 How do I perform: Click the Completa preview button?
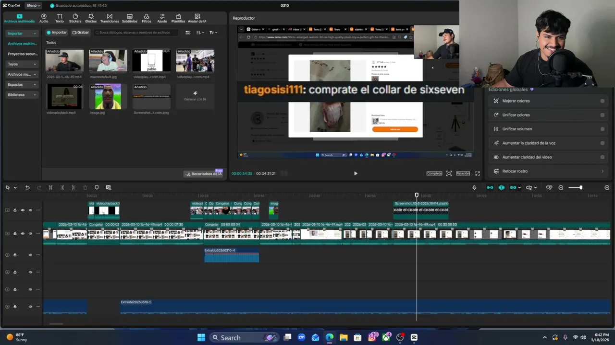[434, 173]
